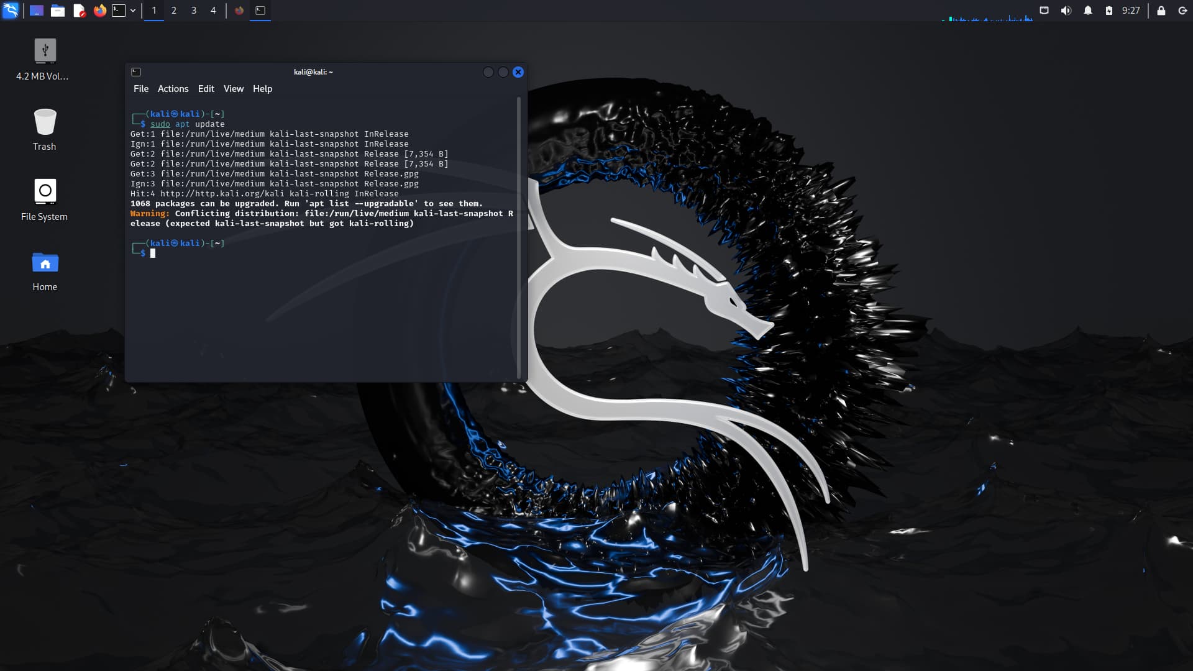The image size is (1193, 671).
Task: Select the 4.2 MB Volume desktop icon
Action: [x=44, y=60]
